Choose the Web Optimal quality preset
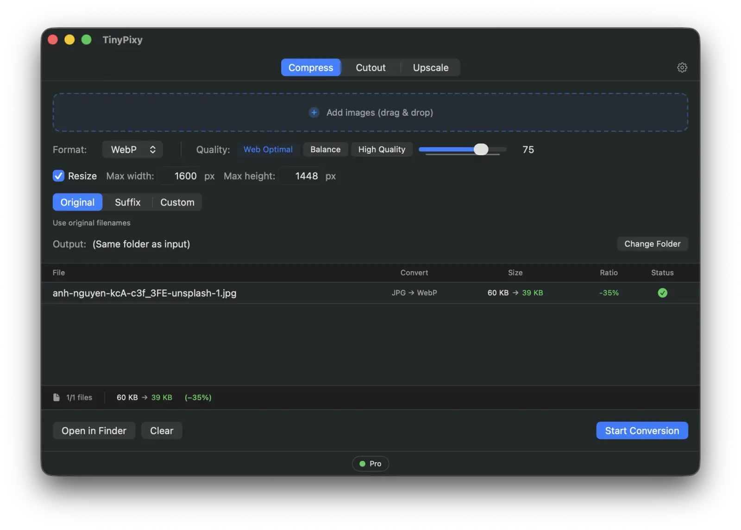 click(268, 150)
